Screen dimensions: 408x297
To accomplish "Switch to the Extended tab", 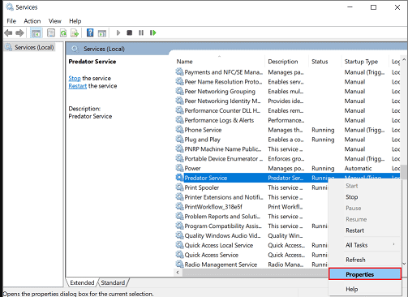I will pos(82,282).
